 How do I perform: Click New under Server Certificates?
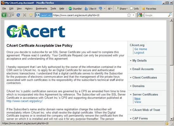pyautogui.click(x=137, y=99)
